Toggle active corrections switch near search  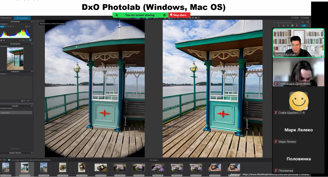[x=307, y=22]
